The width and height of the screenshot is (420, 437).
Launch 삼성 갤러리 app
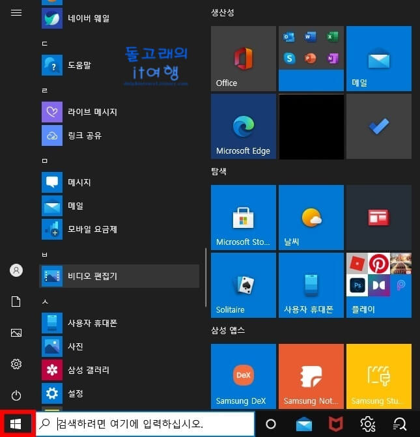click(x=120, y=370)
